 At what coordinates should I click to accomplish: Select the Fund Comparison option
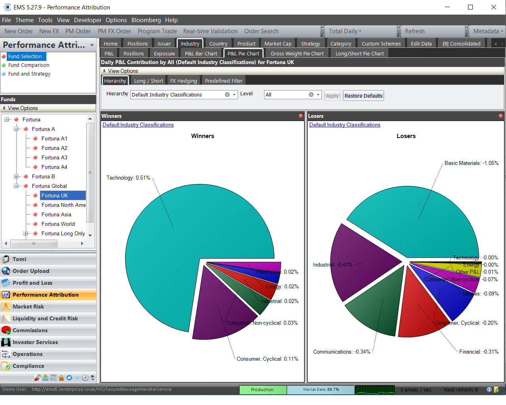pos(29,65)
